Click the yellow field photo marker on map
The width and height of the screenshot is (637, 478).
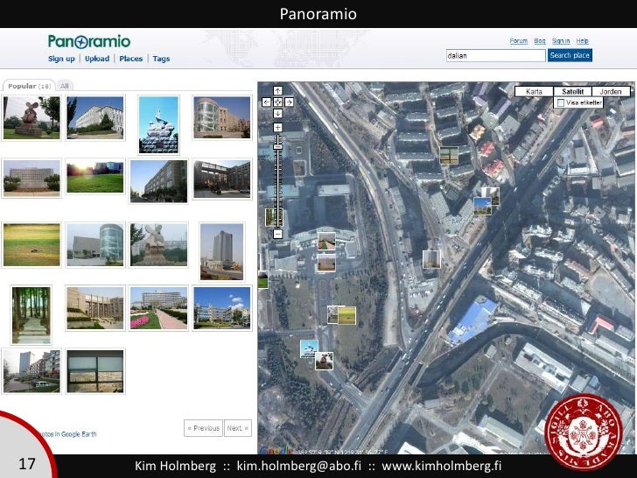pos(346,315)
